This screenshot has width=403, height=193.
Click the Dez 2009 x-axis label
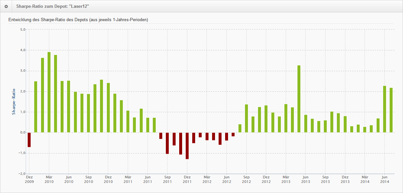click(x=29, y=179)
